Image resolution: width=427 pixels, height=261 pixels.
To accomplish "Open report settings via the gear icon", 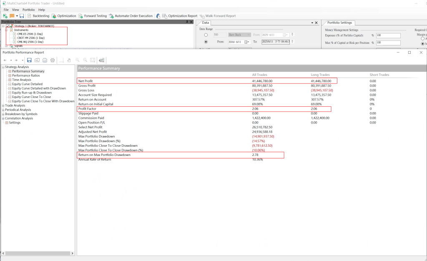I will pyautogui.click(x=53, y=60).
